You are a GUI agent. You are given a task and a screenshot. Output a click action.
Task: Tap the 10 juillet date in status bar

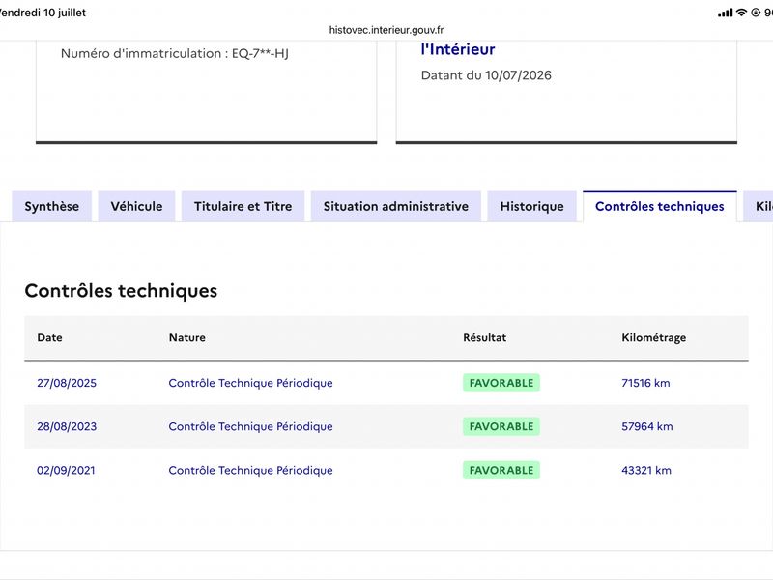(65, 13)
